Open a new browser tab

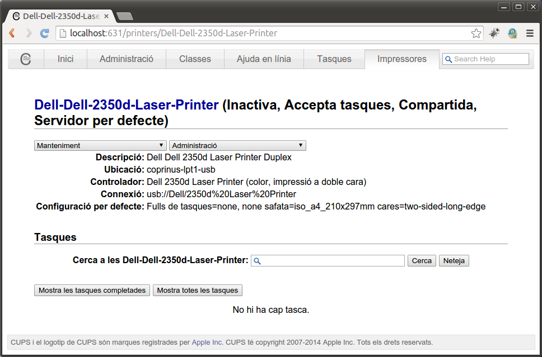124,16
